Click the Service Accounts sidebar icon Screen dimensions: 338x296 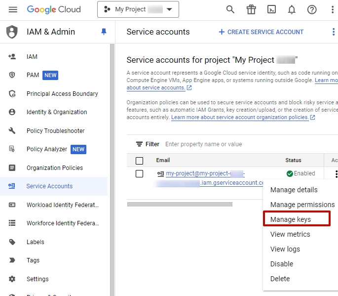(12, 186)
